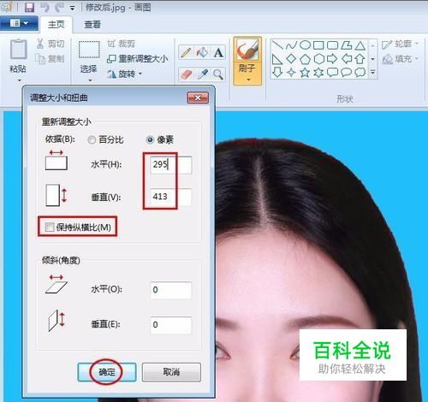Select the Eraser tool
Image resolution: width=428 pixels, height=402 pixels.
(186, 74)
